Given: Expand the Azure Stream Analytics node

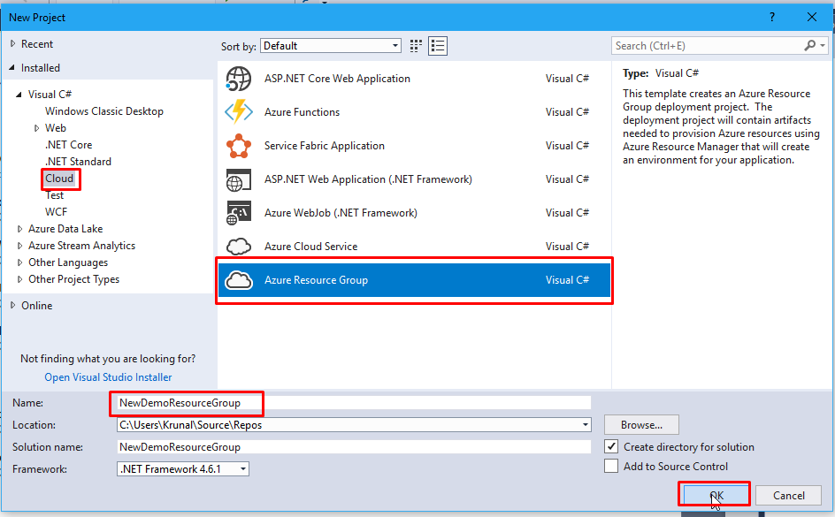Looking at the screenshot, I should [19, 246].
